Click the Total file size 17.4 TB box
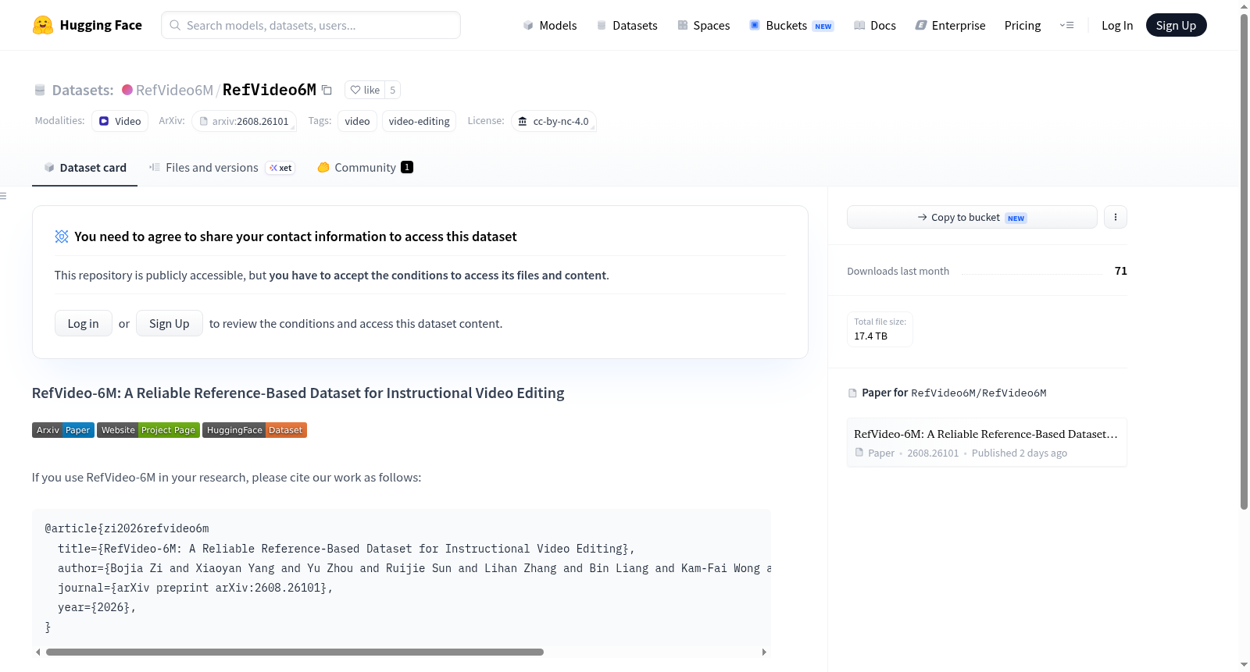1250x672 pixels. [x=880, y=329]
